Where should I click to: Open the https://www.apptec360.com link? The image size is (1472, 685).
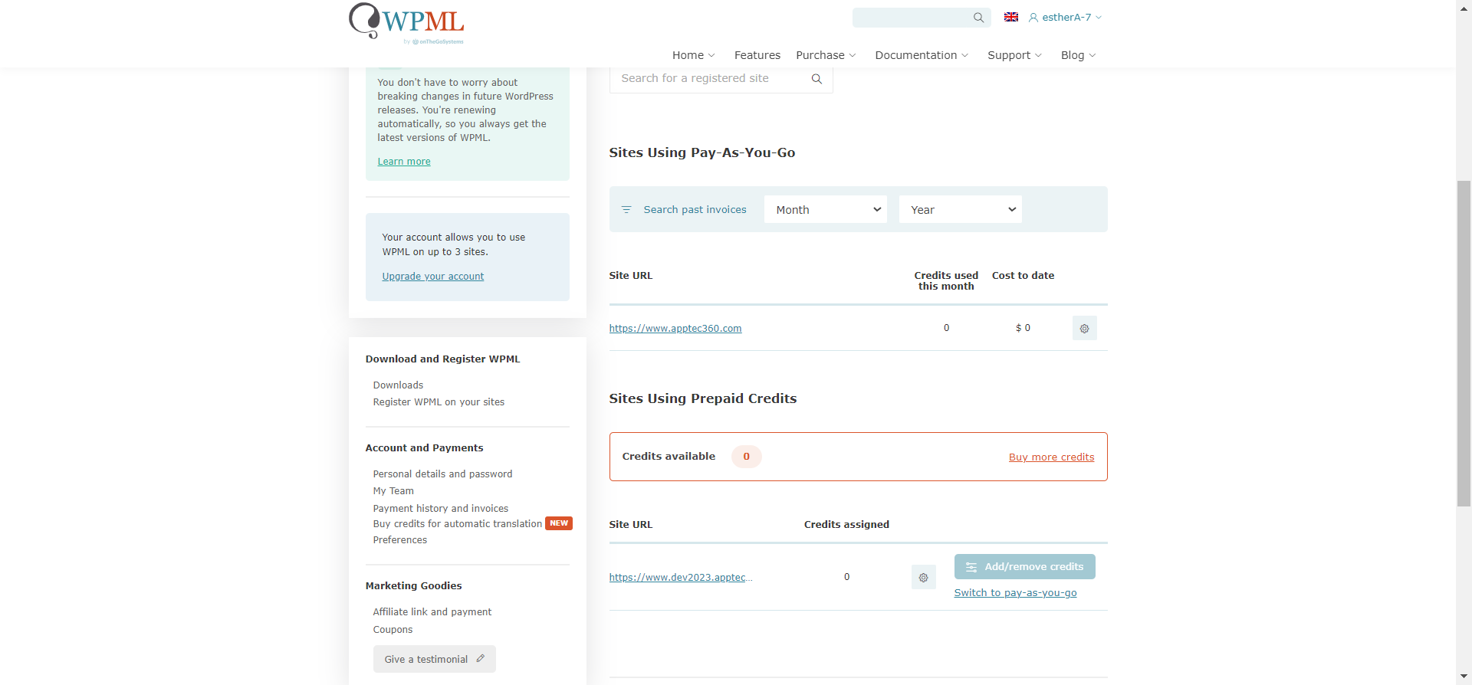675,329
